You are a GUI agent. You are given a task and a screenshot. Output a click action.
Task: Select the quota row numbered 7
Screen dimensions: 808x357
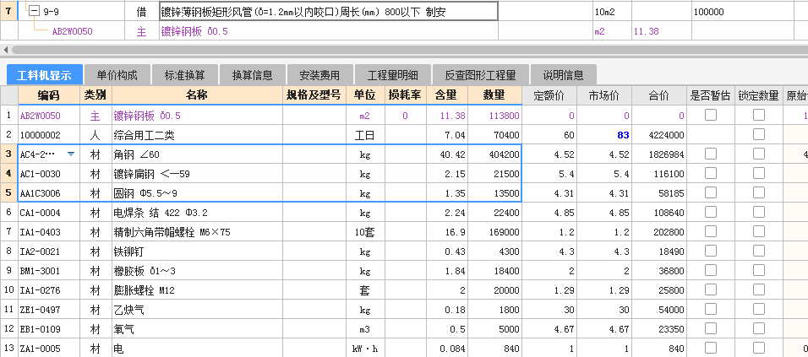[8, 11]
